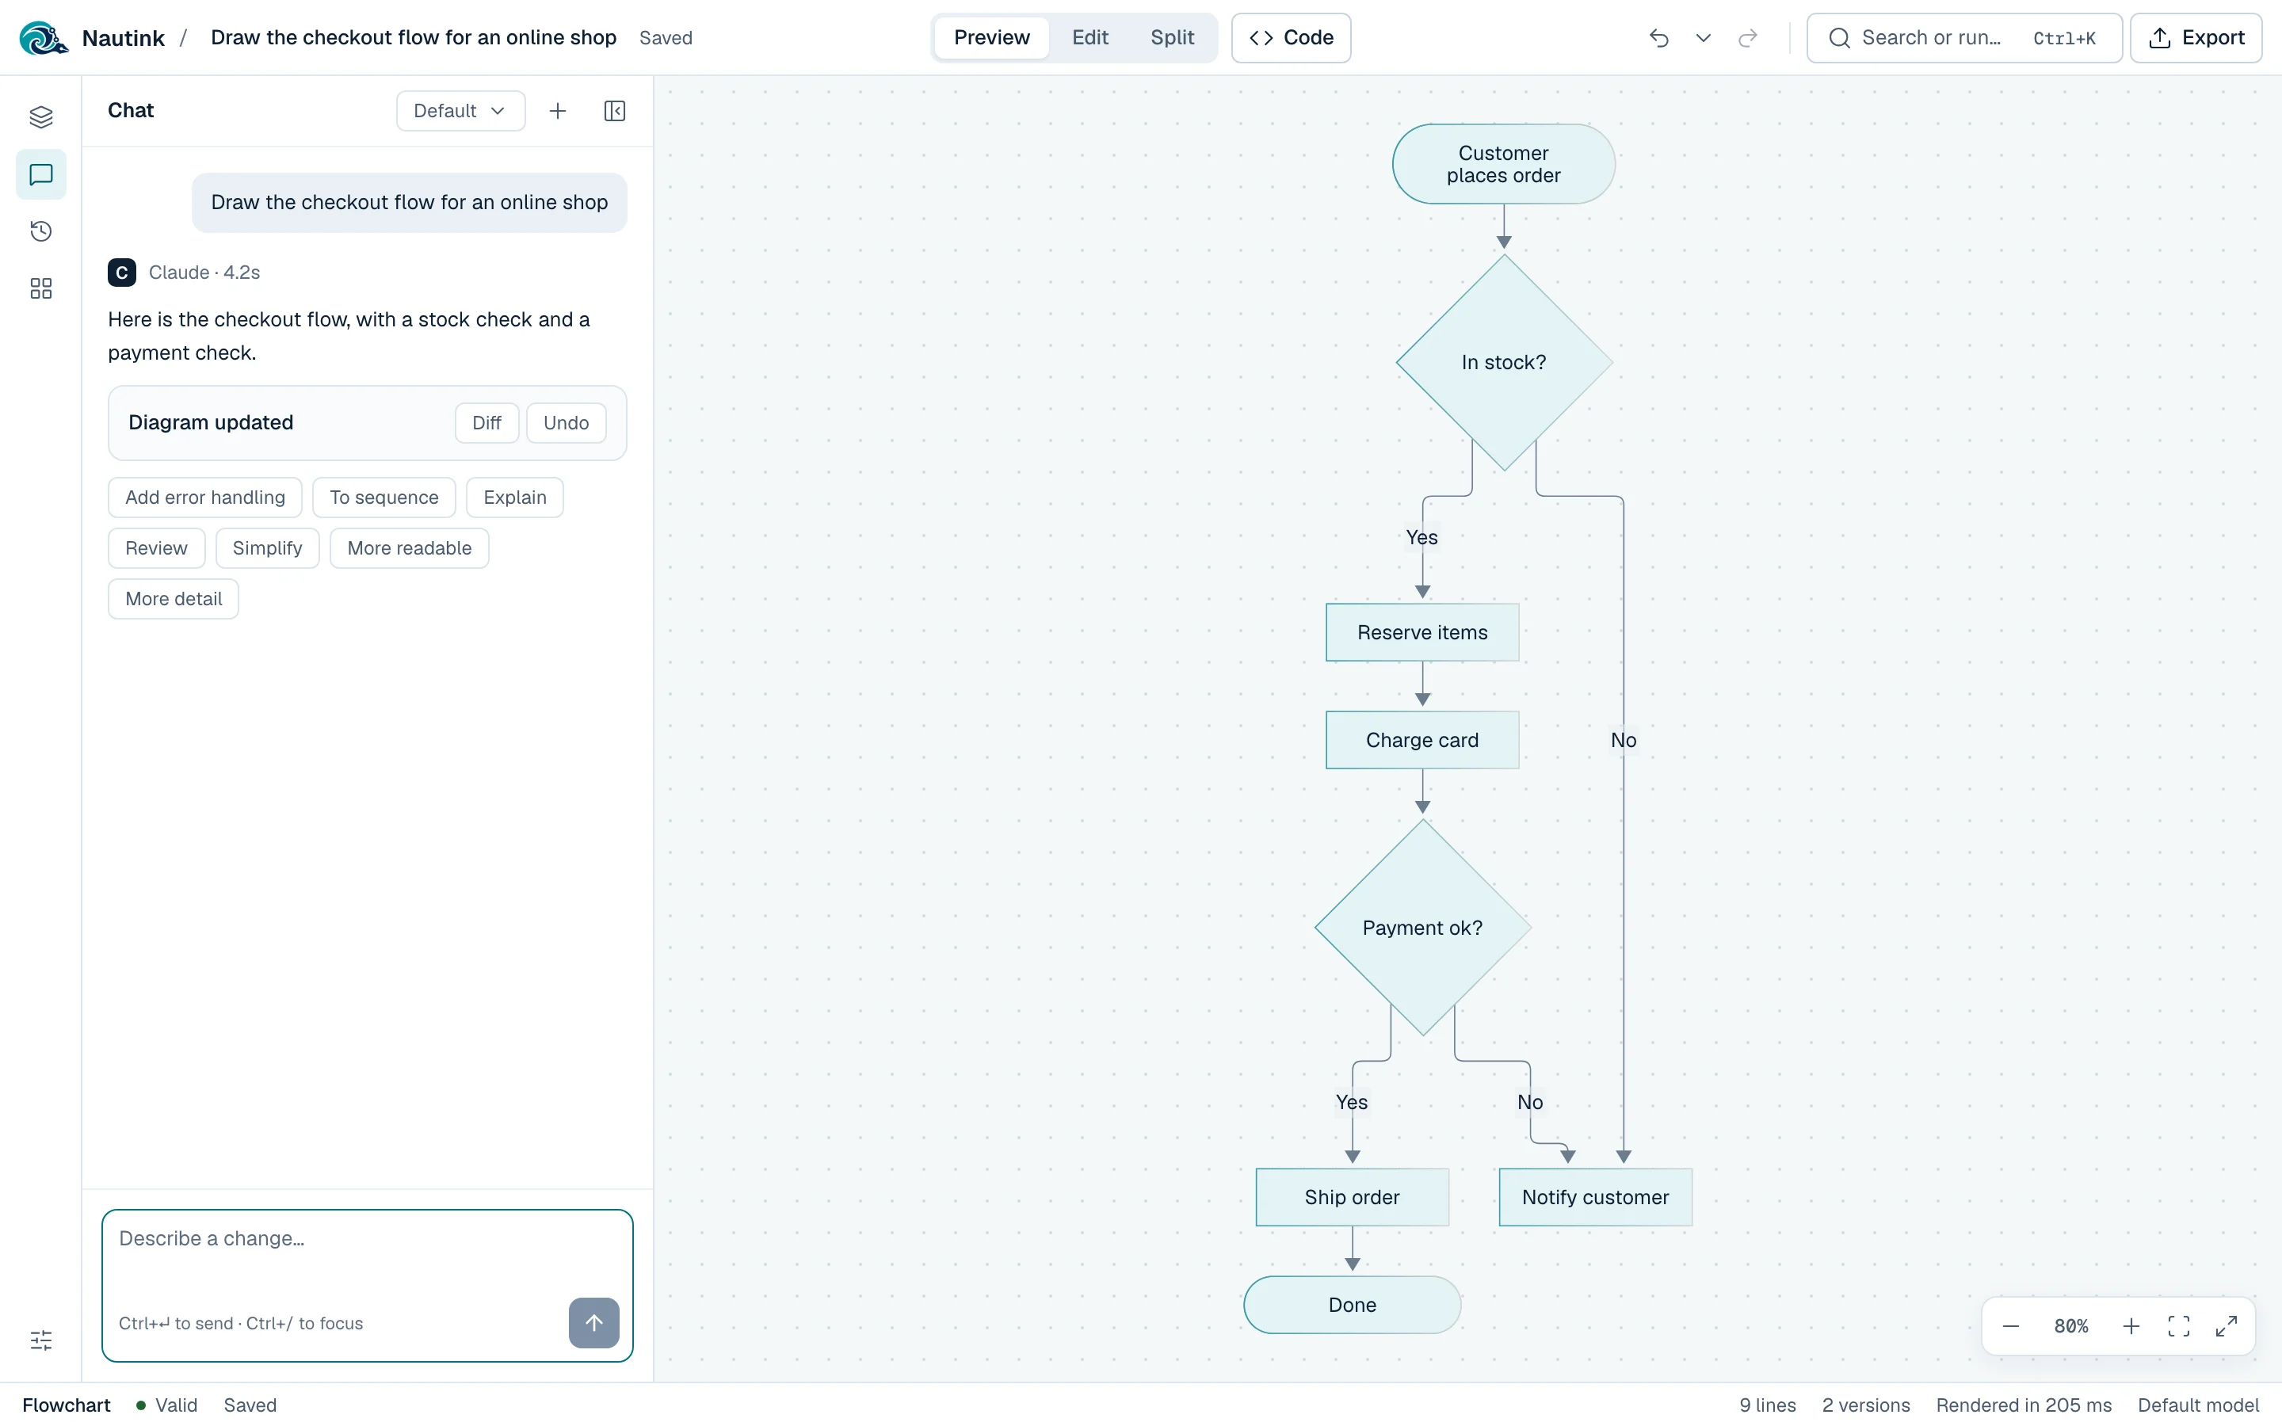Click the Nautink breadcrumb name
Screen dimensions: 2282x1426
[x=123, y=38]
